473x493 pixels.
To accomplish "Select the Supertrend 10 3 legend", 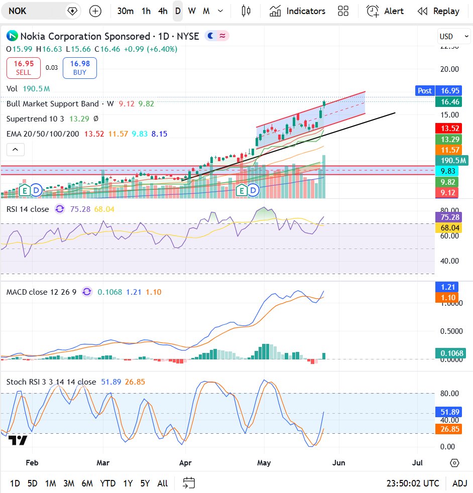I will [x=35, y=119].
